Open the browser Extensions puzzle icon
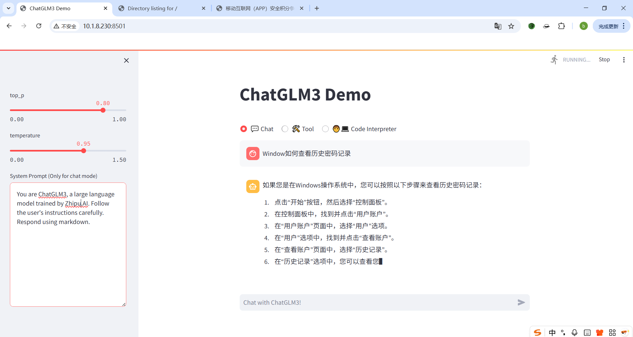 pos(561,26)
